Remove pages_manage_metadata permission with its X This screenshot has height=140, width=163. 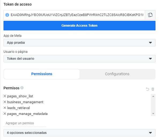point(5,114)
